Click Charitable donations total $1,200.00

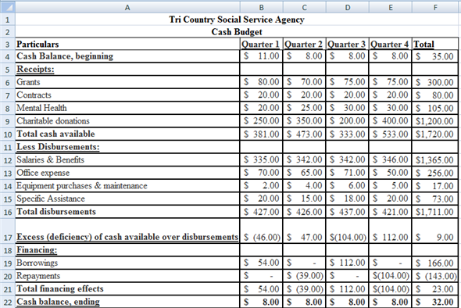(x=435, y=121)
